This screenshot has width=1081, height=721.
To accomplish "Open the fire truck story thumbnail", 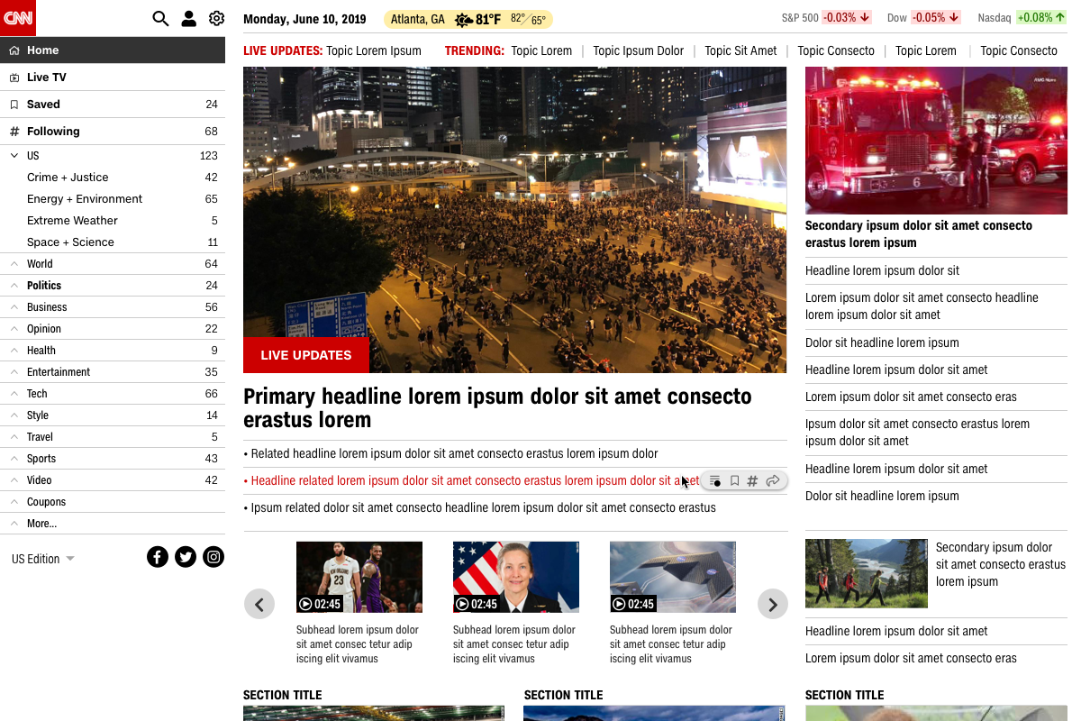I will 936,141.
